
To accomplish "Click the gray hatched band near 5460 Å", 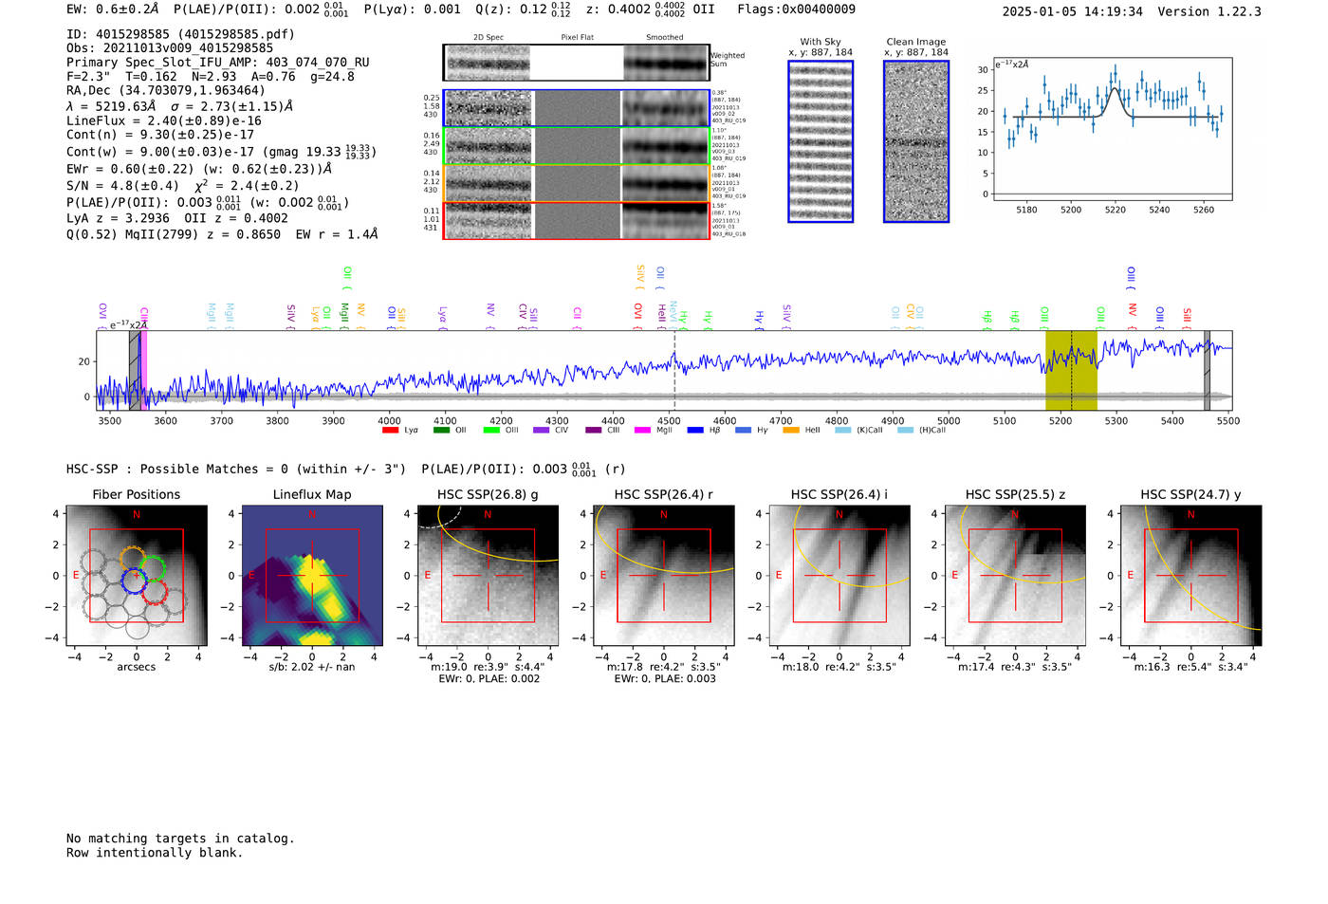I will 1208,370.
